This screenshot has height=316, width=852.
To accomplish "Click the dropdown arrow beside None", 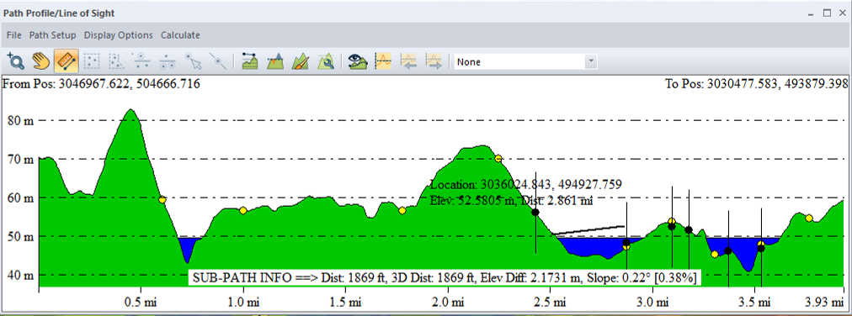I will point(591,62).
